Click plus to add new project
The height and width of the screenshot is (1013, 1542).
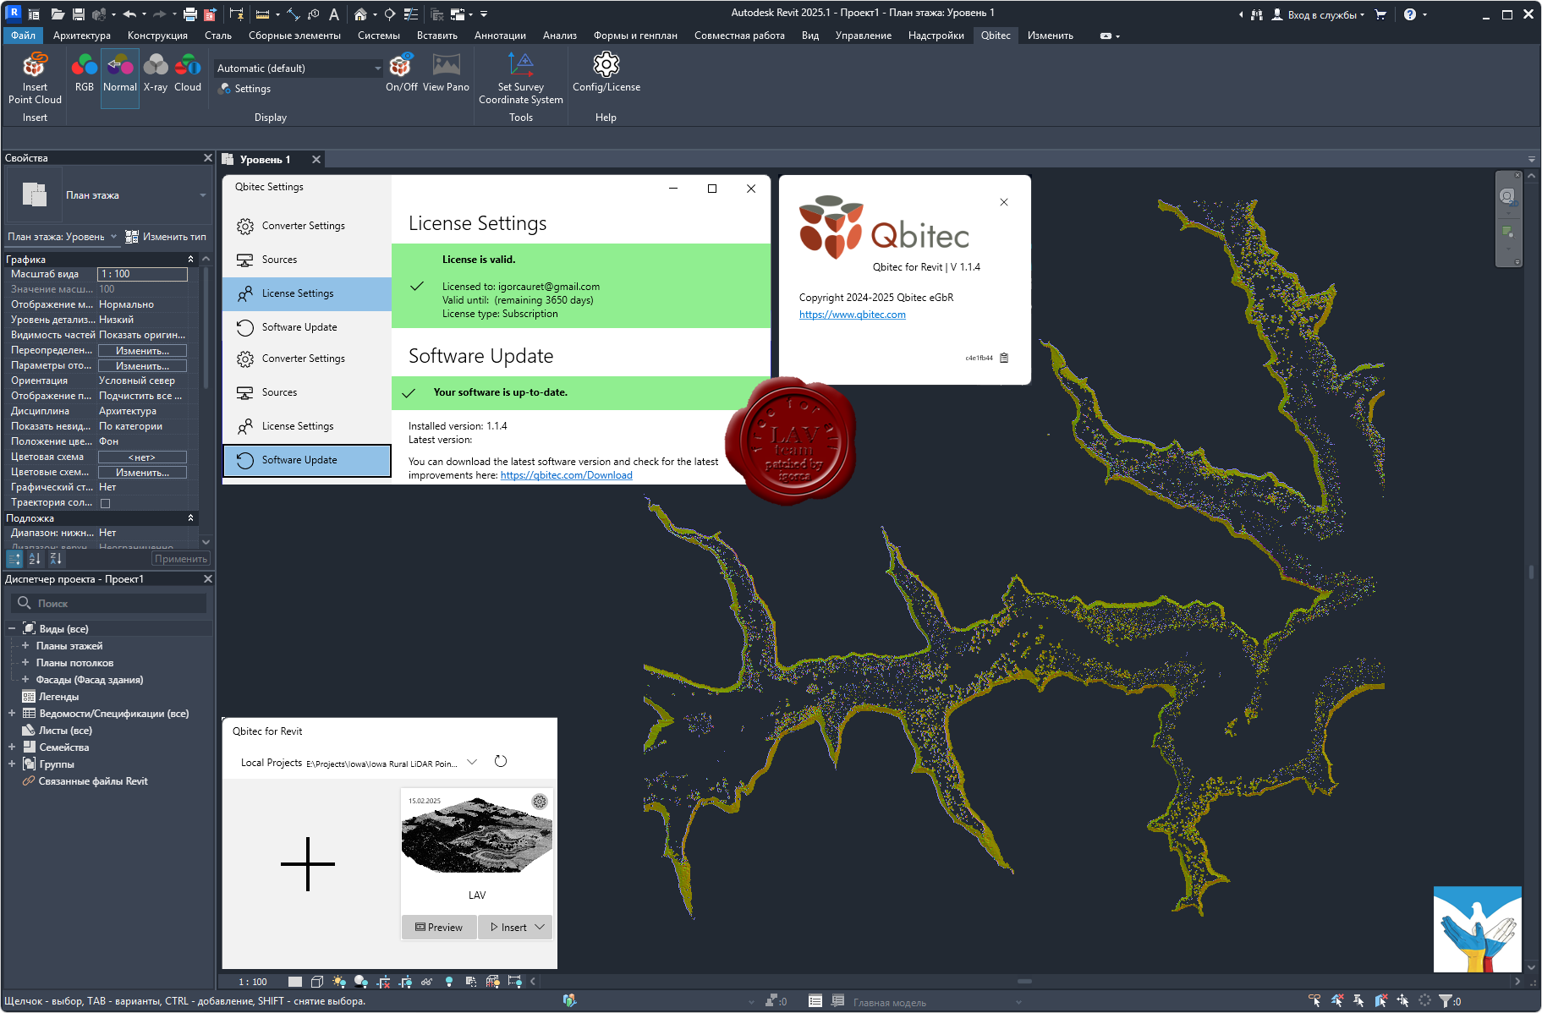[308, 864]
